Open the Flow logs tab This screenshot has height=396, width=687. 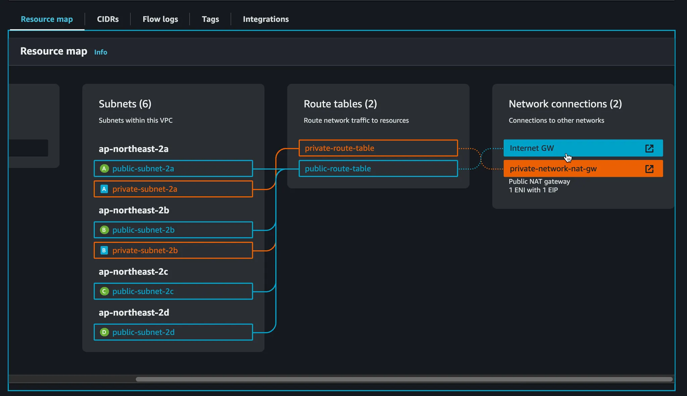[x=160, y=19]
